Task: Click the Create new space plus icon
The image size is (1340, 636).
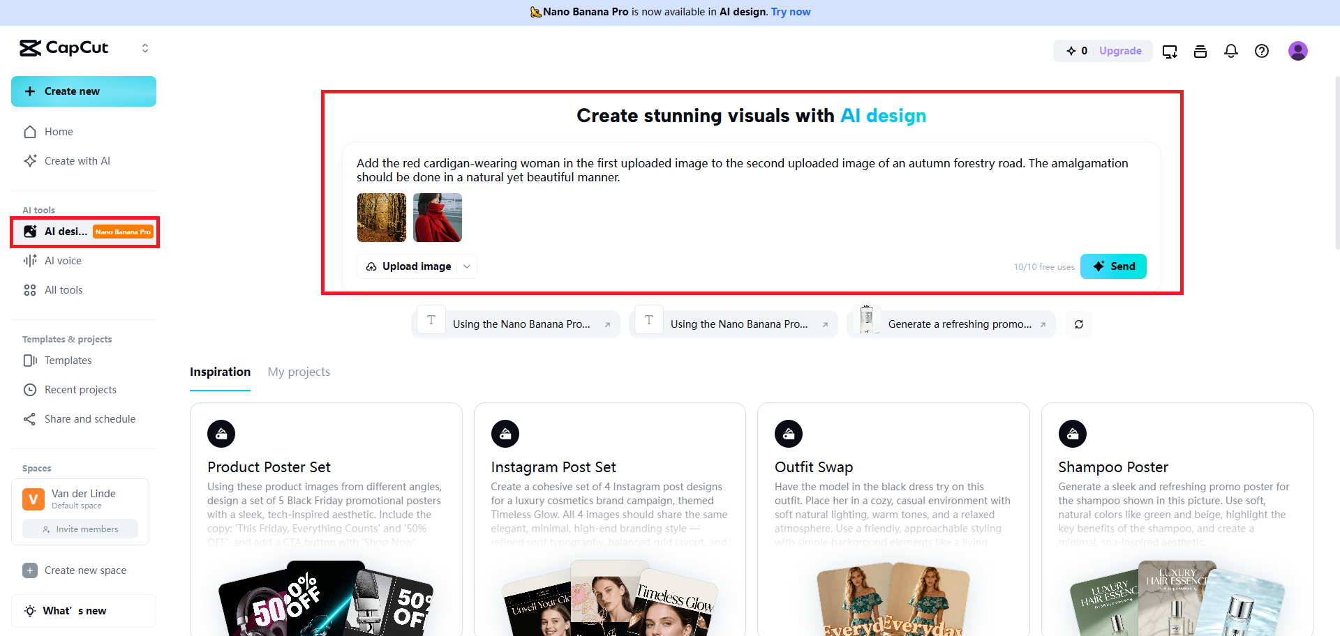Action: (30, 570)
